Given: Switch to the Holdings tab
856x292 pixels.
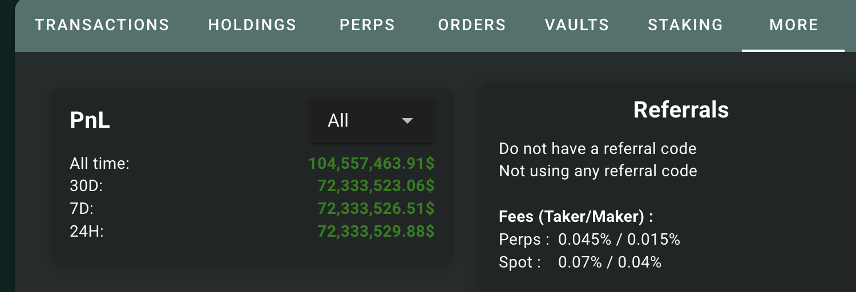Looking at the screenshot, I should 252,25.
